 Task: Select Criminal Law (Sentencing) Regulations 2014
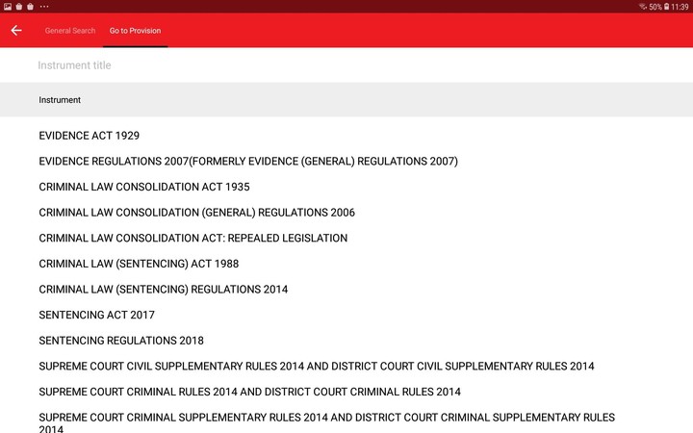(163, 290)
